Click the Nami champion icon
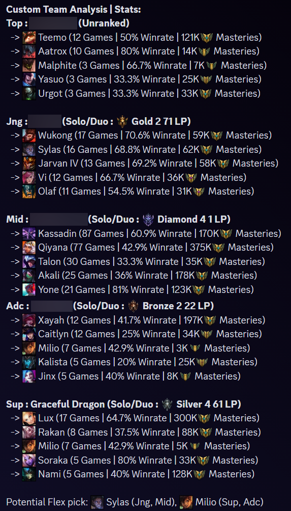Screen dimensions: 291x511 tap(29, 474)
